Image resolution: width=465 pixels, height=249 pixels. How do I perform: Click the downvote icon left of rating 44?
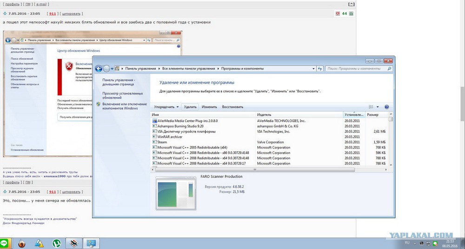click(x=338, y=14)
